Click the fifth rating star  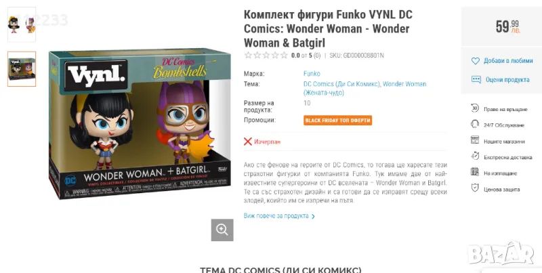(284, 56)
